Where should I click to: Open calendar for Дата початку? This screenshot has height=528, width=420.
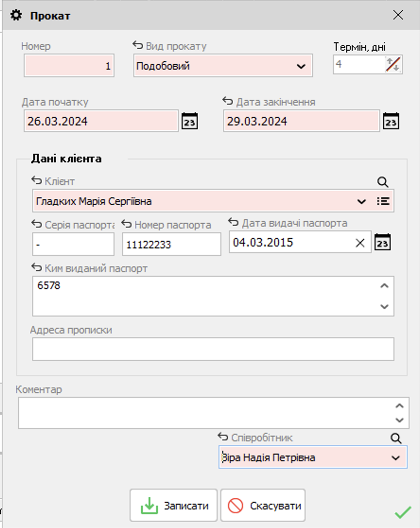click(190, 121)
